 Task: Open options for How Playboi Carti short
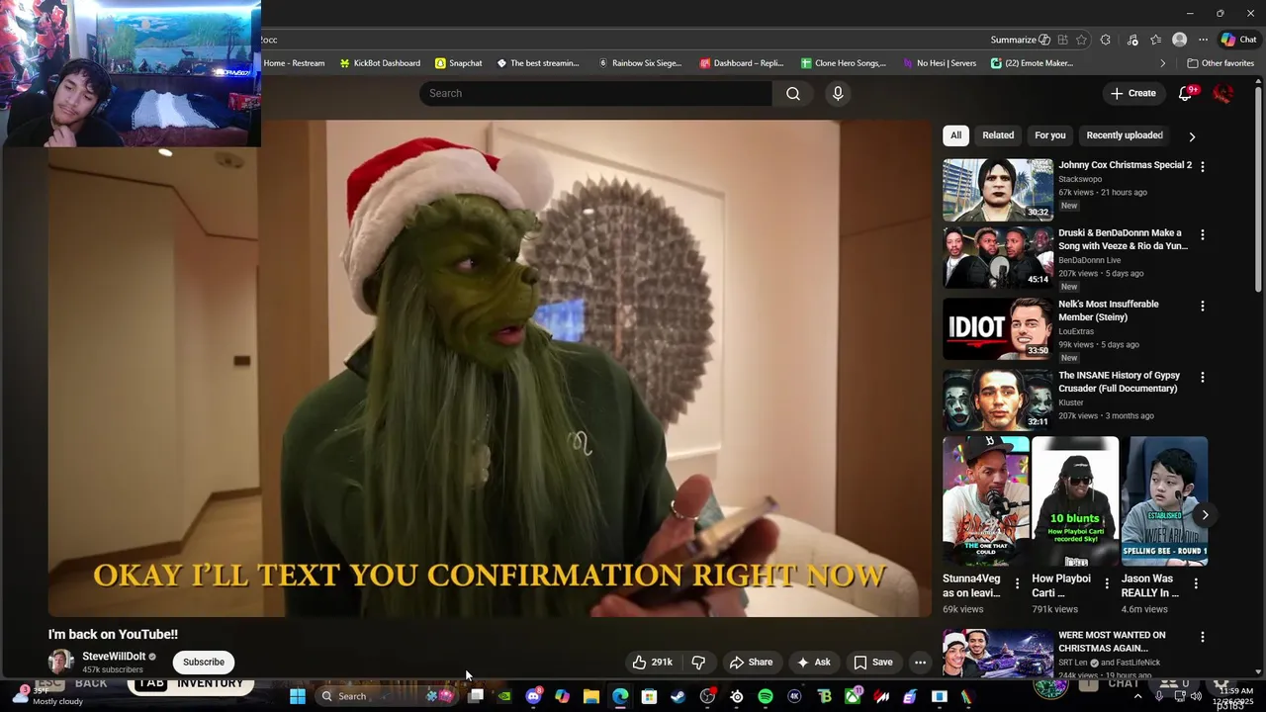(1107, 583)
